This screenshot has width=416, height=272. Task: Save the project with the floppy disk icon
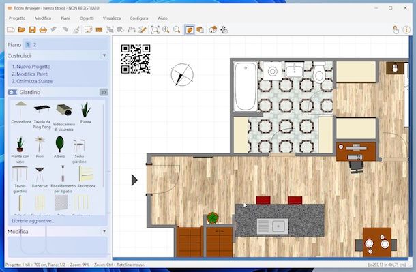(x=32, y=30)
